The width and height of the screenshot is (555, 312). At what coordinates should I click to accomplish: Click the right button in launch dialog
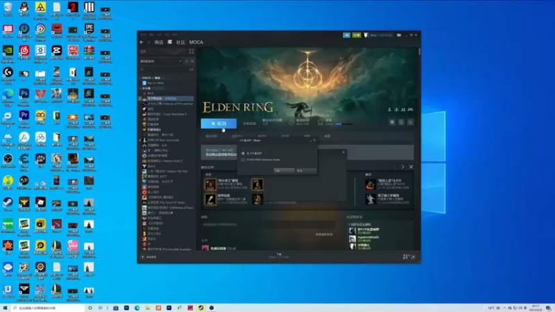point(306,171)
